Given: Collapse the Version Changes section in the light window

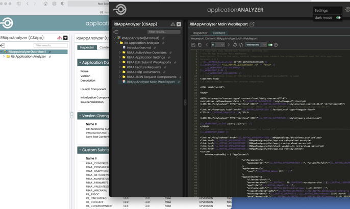Looking at the screenshot, I should coord(80,116).
